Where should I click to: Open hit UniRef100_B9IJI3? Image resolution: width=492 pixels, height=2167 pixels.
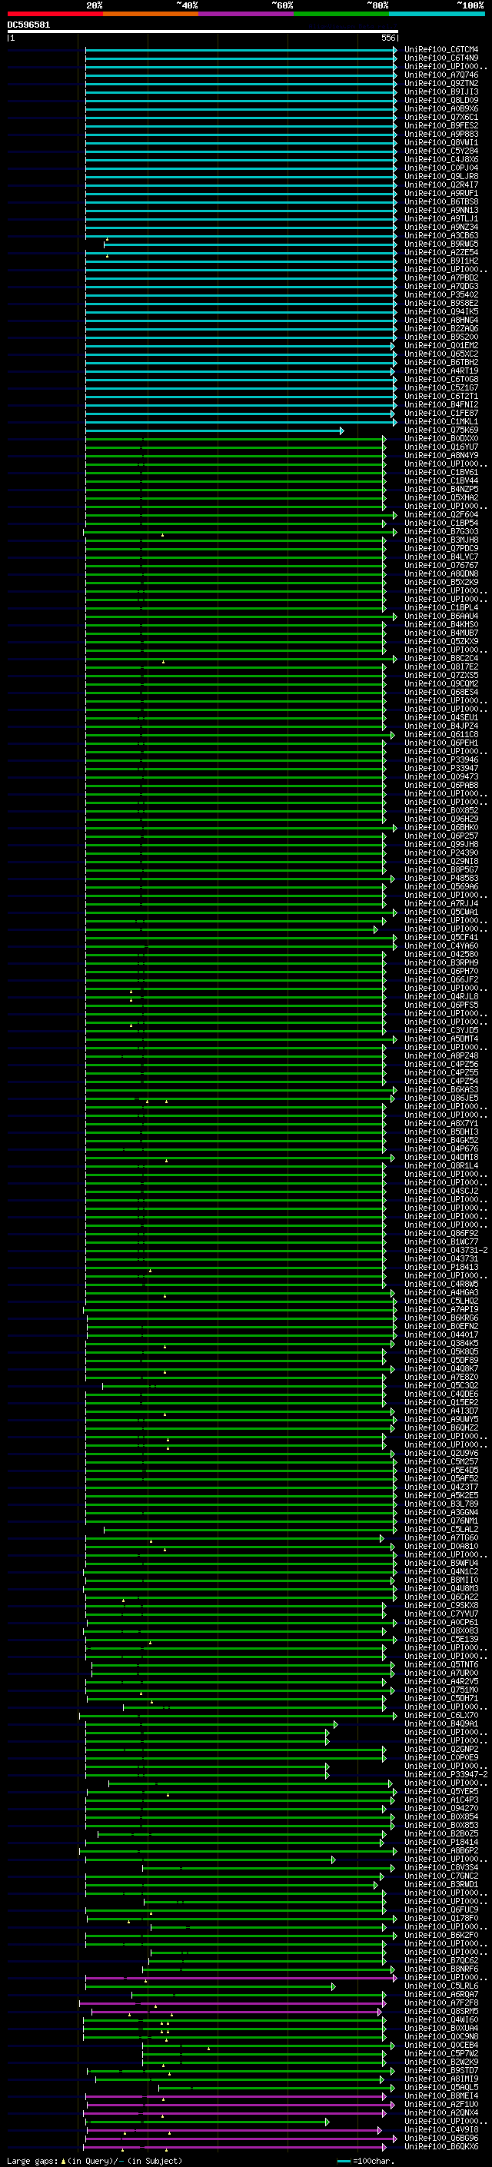(x=441, y=91)
